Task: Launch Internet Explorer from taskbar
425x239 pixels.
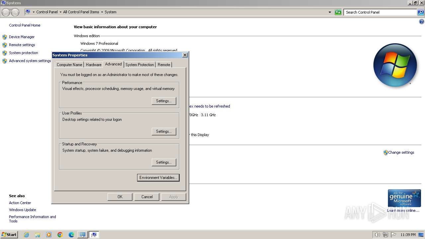Action: click(26, 235)
